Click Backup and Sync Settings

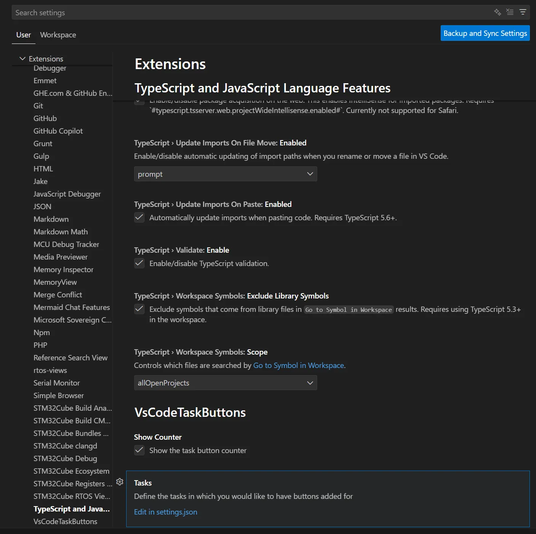[x=485, y=33]
